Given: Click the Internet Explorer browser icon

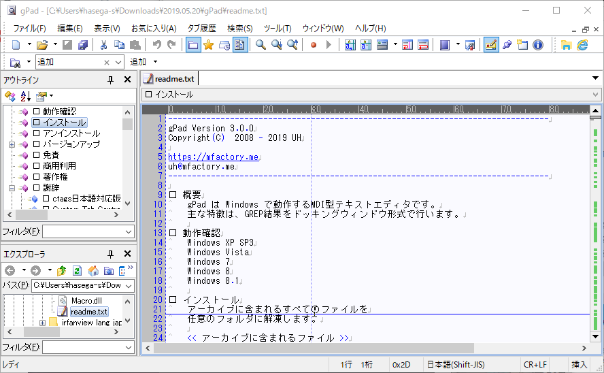Looking at the screenshot, I should pos(582,45).
